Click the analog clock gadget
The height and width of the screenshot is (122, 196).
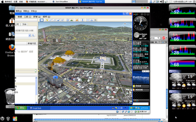point(140,23)
